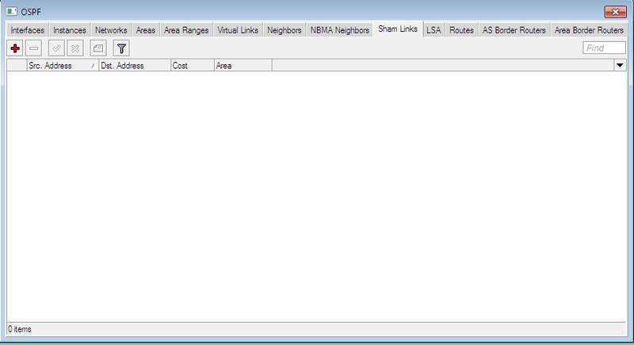
Task: Switch to the Instances tab
Action: [70, 30]
